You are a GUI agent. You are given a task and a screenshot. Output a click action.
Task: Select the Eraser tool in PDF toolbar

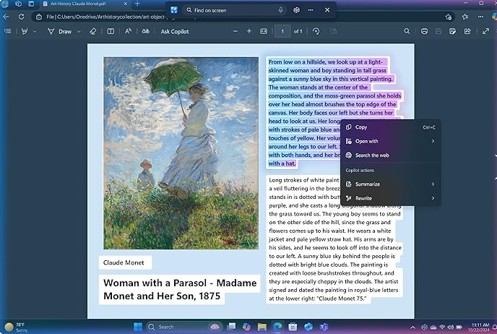tap(92, 31)
